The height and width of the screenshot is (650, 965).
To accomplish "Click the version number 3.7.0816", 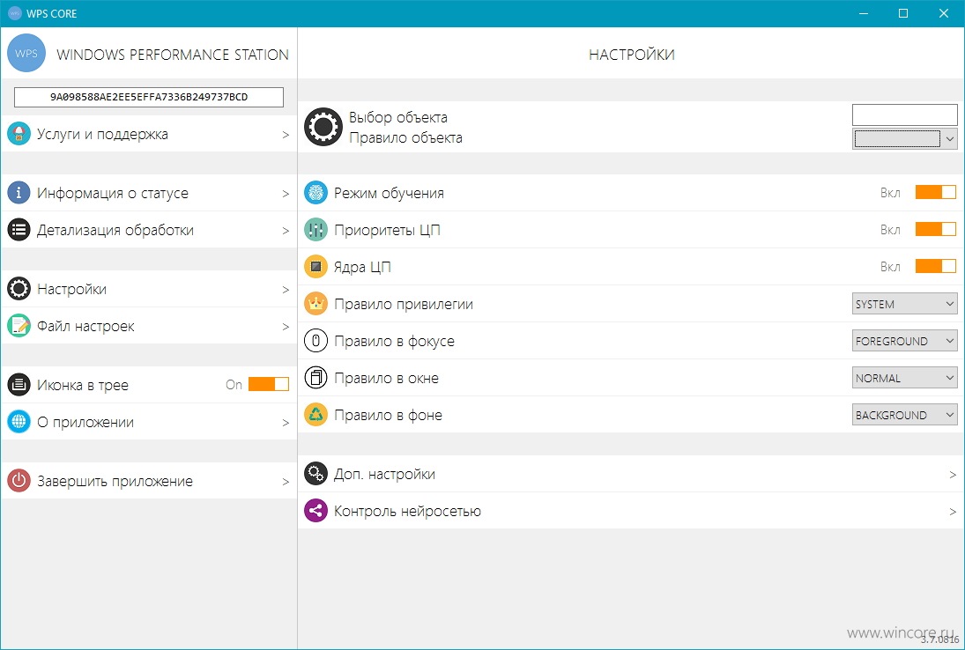I will click(x=939, y=640).
